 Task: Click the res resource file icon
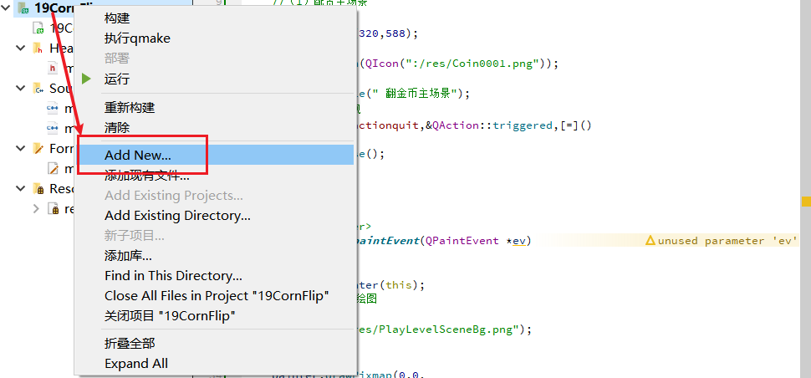53,209
